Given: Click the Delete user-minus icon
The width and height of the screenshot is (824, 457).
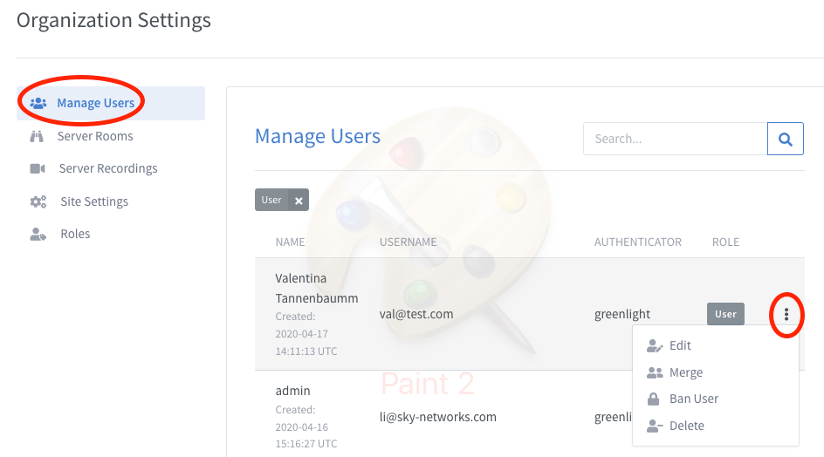Looking at the screenshot, I should pyautogui.click(x=655, y=426).
